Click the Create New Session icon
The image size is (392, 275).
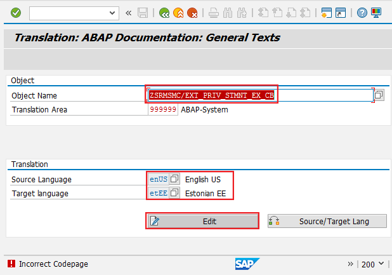pos(327,13)
